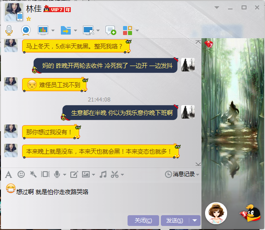Open the presentation demo screen icon
Viewport: 265px width, 230px height.
coord(43,31)
